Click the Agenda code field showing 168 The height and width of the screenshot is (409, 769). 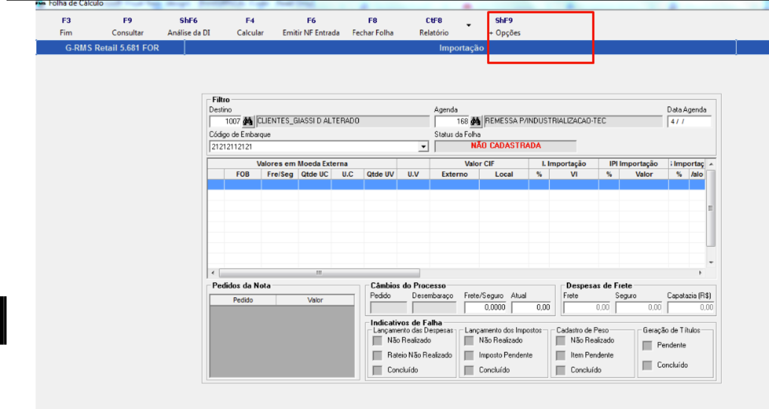point(452,121)
